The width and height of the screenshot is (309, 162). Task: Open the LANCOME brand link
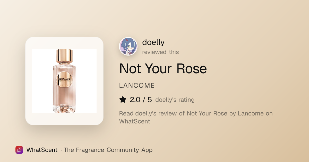pos(137,86)
